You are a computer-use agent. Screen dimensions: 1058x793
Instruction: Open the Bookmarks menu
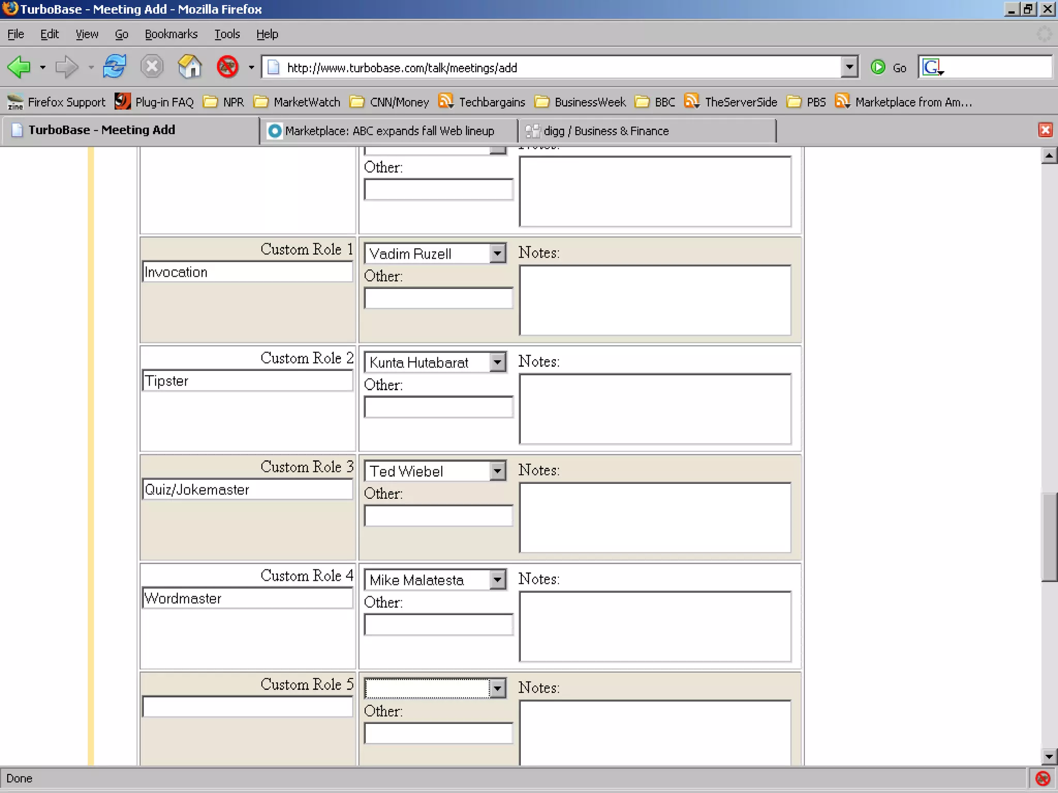171,34
